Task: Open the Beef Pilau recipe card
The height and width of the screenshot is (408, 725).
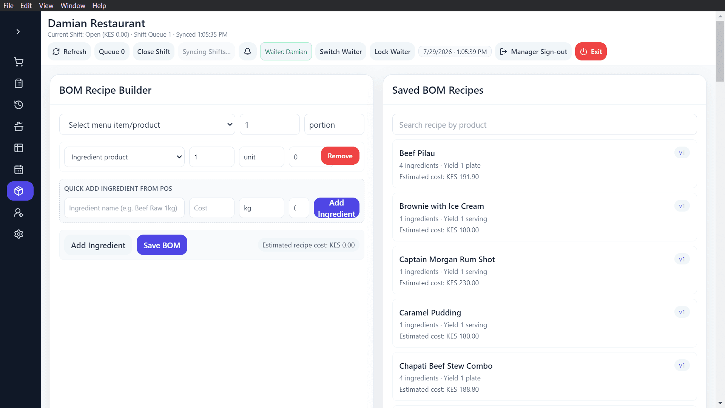Action: click(x=545, y=164)
